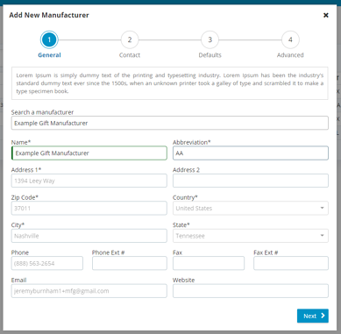Click the Phone number field
Viewport: 341px width, 334px height.
47,263
